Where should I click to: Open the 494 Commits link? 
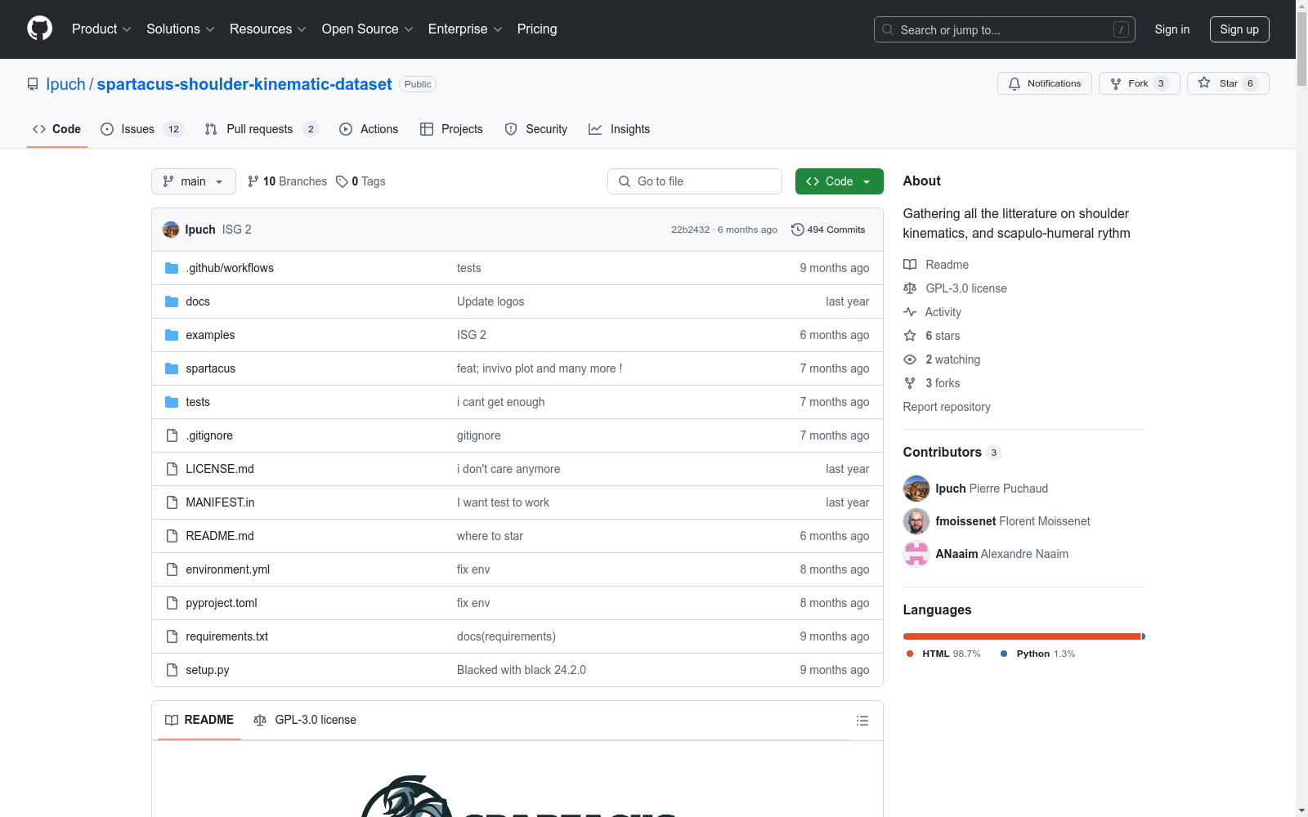(x=828, y=230)
